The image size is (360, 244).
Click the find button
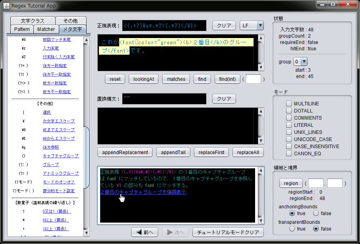202,79
